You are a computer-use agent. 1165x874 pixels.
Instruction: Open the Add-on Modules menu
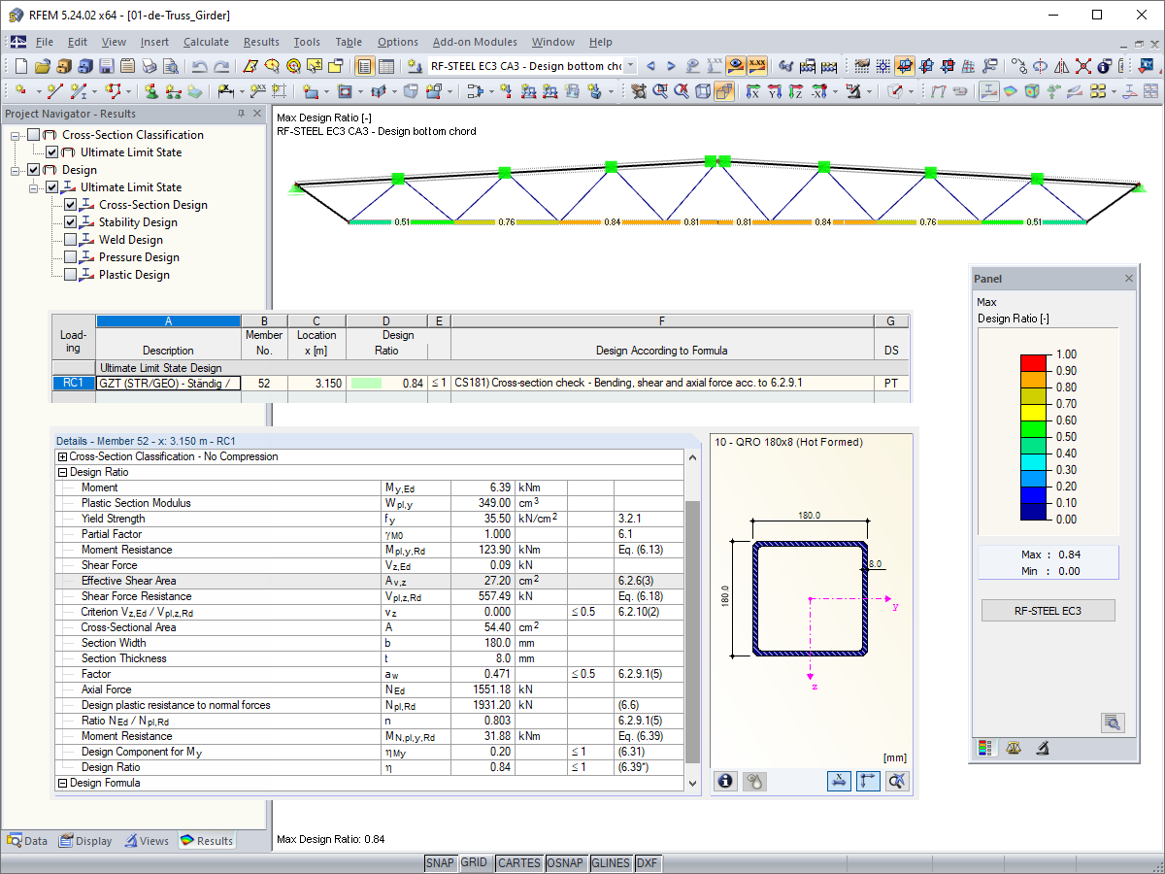coord(475,42)
